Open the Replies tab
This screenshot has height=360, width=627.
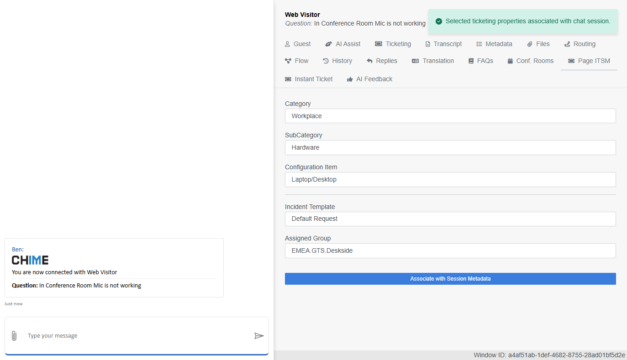(x=382, y=61)
